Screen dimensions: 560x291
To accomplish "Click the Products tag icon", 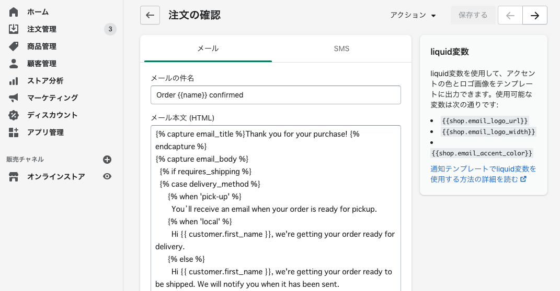I will [14, 46].
